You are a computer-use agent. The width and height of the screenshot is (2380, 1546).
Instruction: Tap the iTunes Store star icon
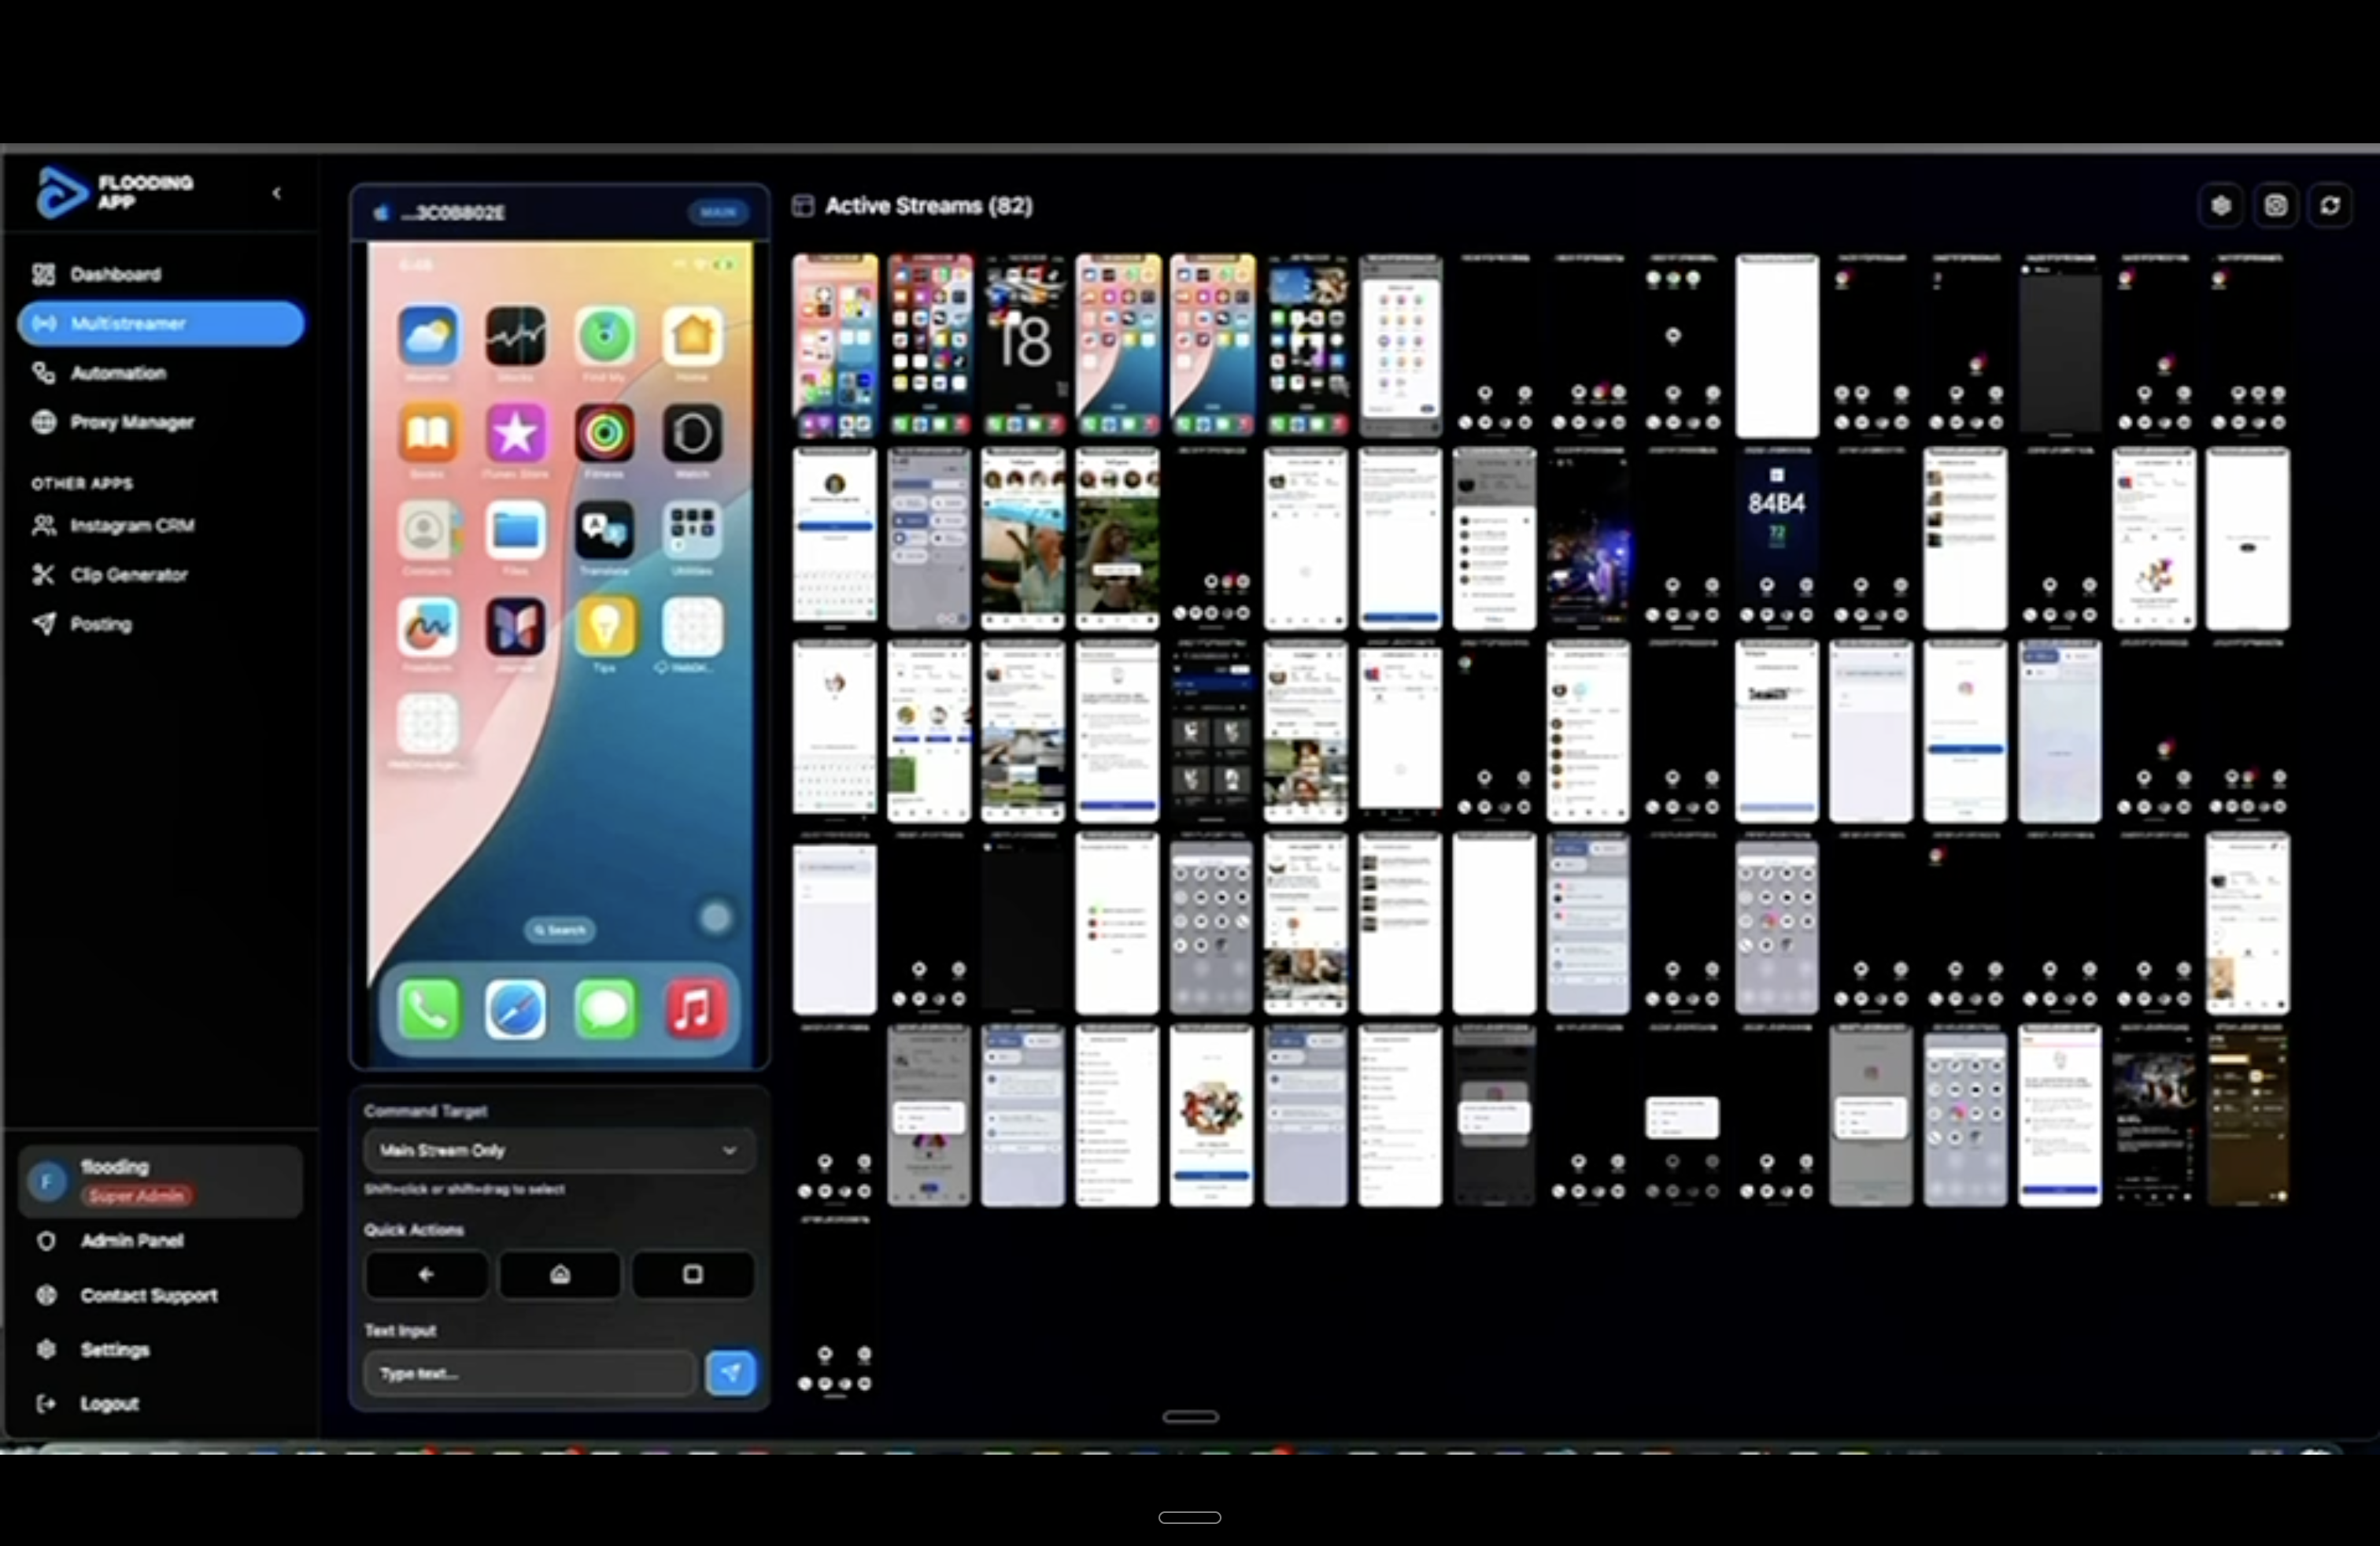click(516, 432)
